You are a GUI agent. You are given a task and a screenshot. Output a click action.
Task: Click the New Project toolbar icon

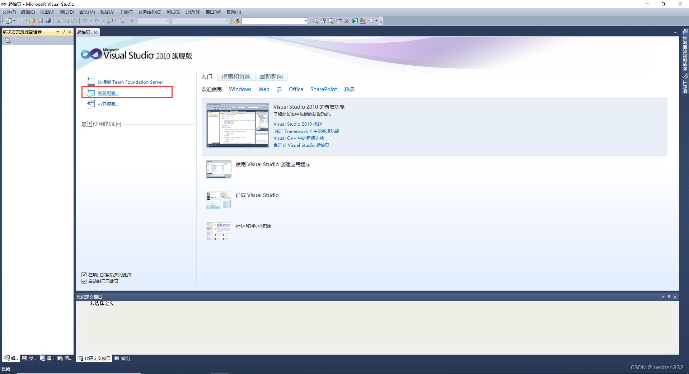tap(9, 21)
